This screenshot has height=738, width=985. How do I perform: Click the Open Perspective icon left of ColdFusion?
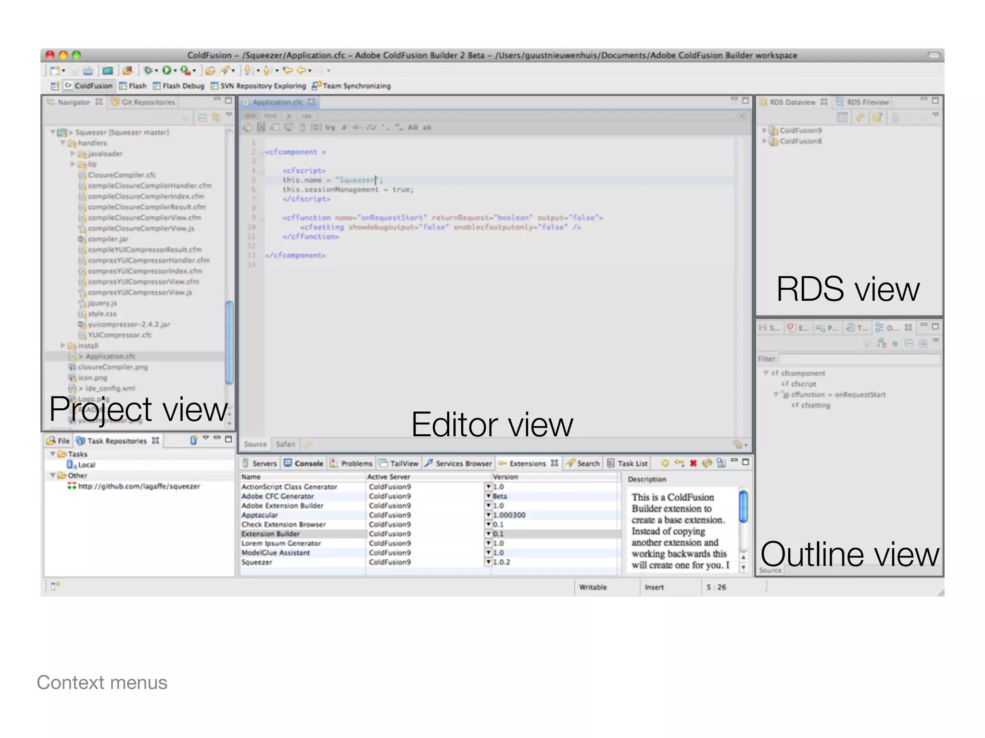55,86
